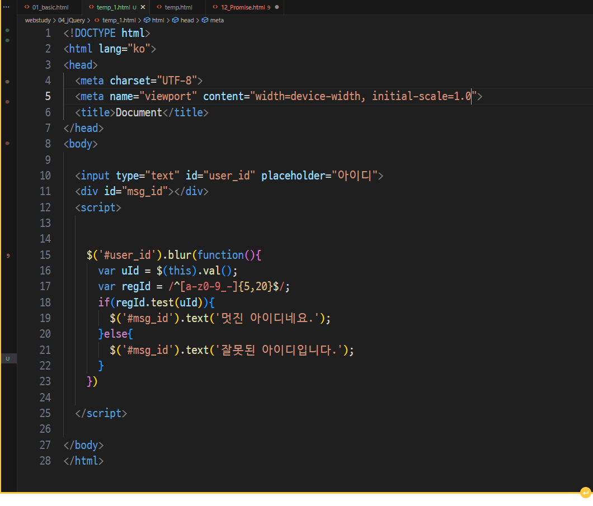Screen dimensions: 593x506
Task: Click the closing </body> tag
Action: [83, 445]
